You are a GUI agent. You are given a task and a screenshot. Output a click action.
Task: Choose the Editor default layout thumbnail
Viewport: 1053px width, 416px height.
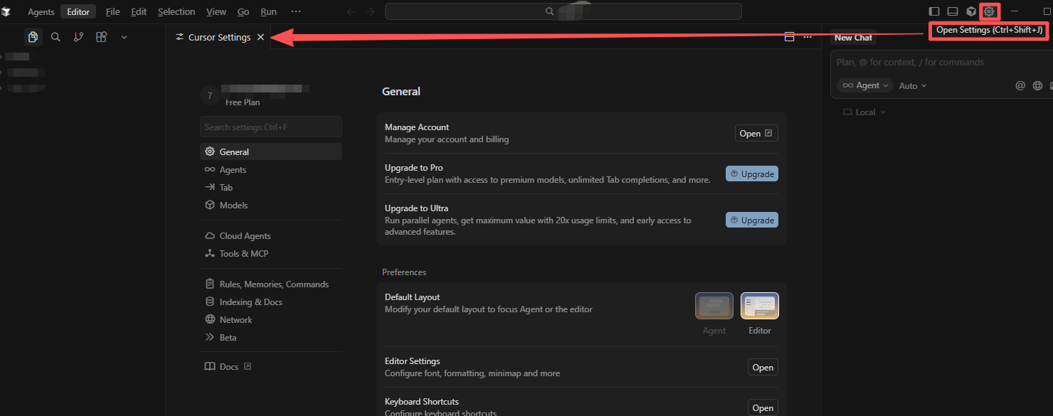coord(760,306)
